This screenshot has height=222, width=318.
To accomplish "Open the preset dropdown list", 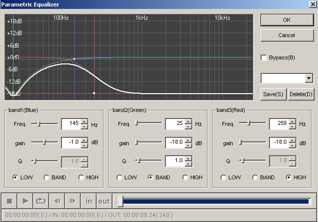I will pos(309,78).
